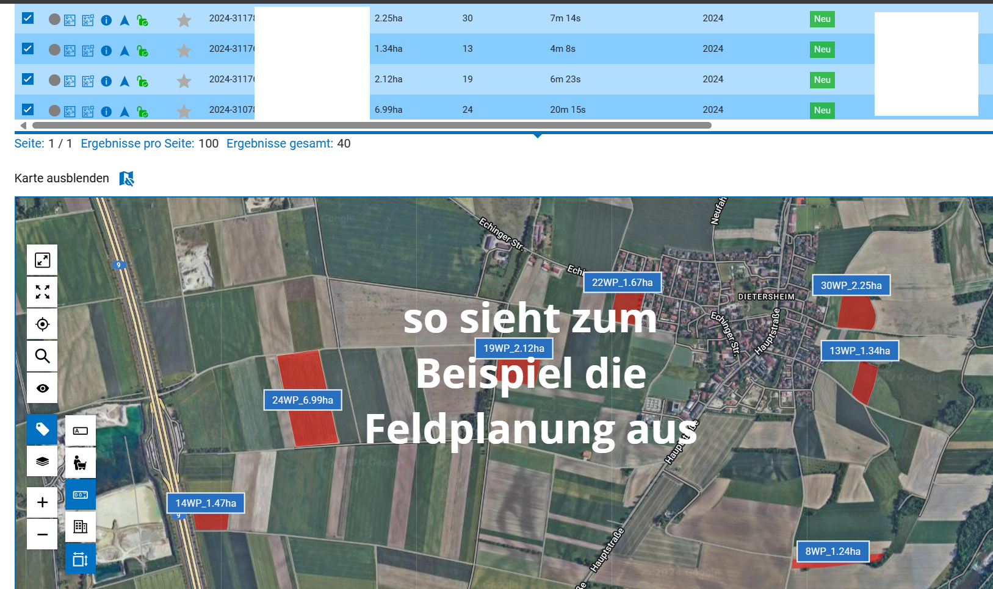This screenshot has width=993, height=589.
Task: Open info for the 1.34ha row
Action: 106,51
